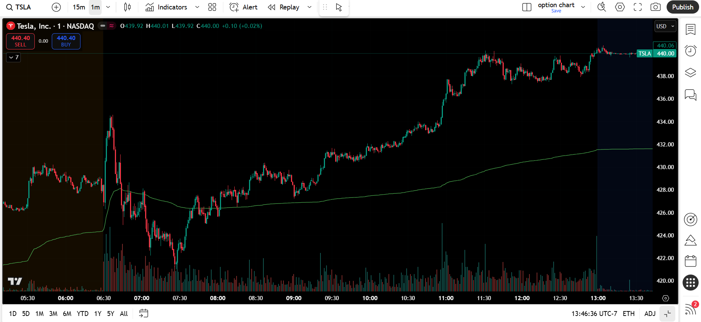Viewport: 701px width, 322px height.
Task: Click the camera snapshot icon
Action: pos(656,7)
